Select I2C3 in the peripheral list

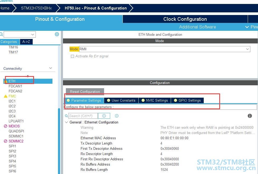click(x=12, y=111)
